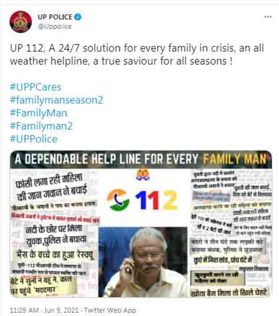
Task: Open the #UPPolice hashtag
Action: pos(34,139)
